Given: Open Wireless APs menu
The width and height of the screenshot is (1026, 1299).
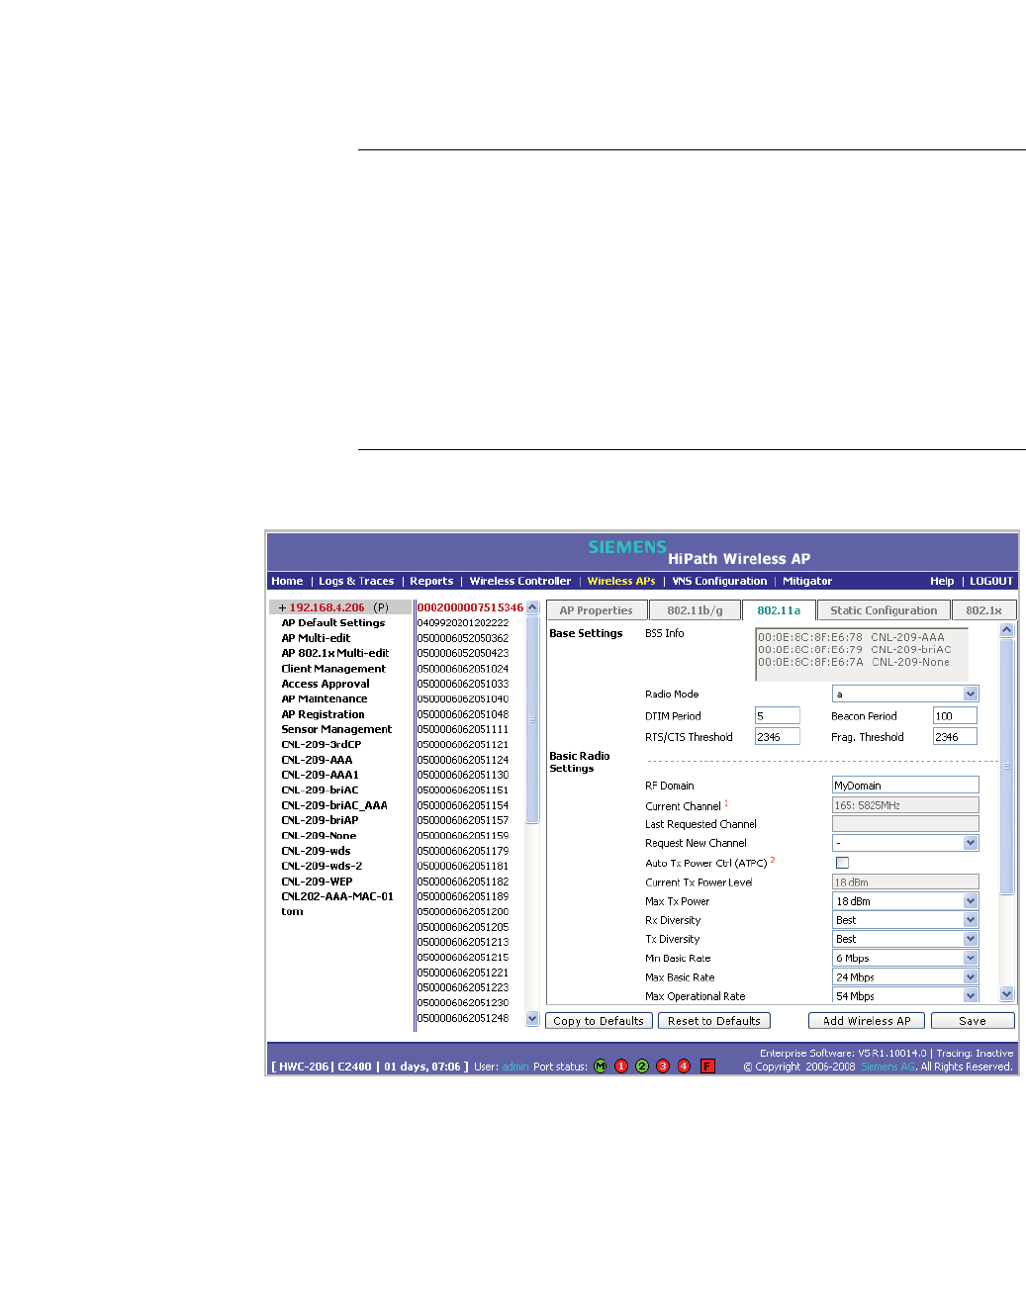Looking at the screenshot, I should click(x=621, y=581).
